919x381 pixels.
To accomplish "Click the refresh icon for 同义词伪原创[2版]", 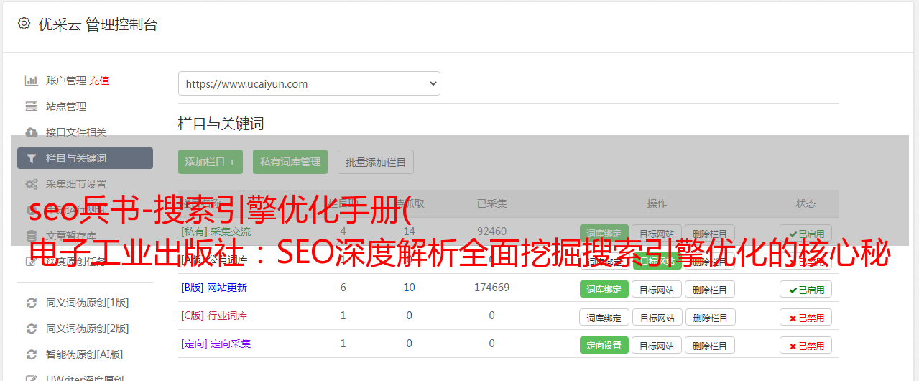I will click(32, 329).
